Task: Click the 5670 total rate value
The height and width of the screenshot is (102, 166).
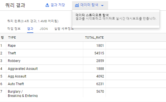Action: (x=100, y=92)
